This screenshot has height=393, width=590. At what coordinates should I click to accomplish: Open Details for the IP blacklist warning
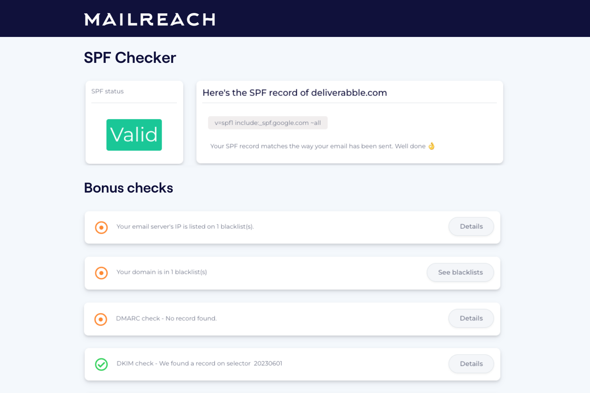471,226
